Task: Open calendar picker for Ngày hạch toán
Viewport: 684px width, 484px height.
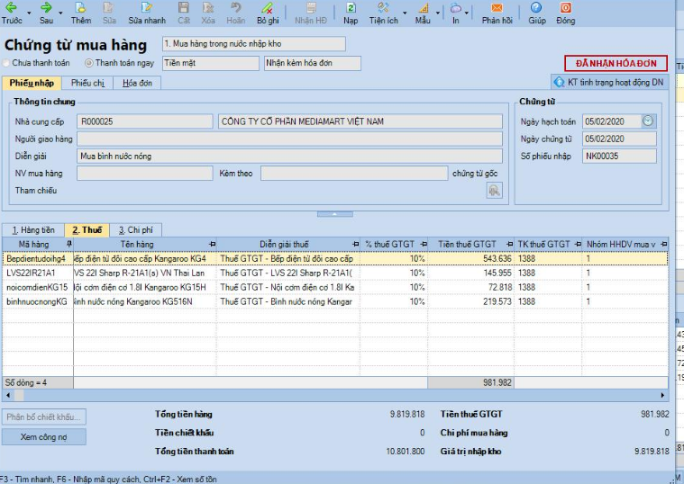Action: 648,121
